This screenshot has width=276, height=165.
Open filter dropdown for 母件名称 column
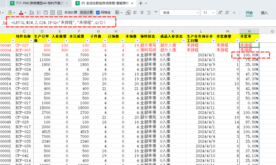click(31, 41)
